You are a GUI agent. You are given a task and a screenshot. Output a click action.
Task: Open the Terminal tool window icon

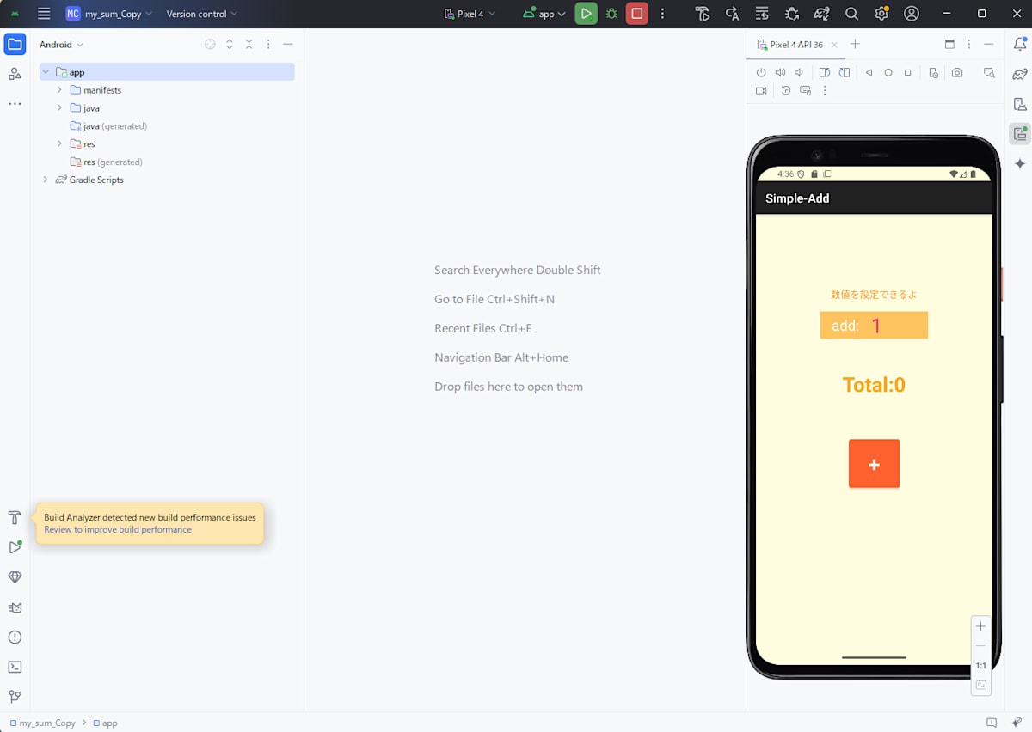(15, 667)
